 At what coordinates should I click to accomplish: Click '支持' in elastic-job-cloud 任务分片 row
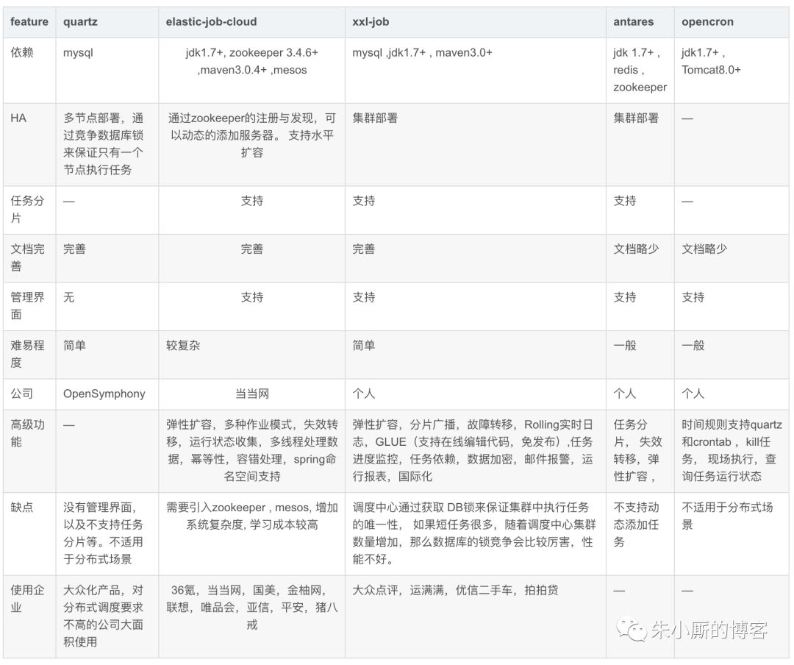click(251, 201)
